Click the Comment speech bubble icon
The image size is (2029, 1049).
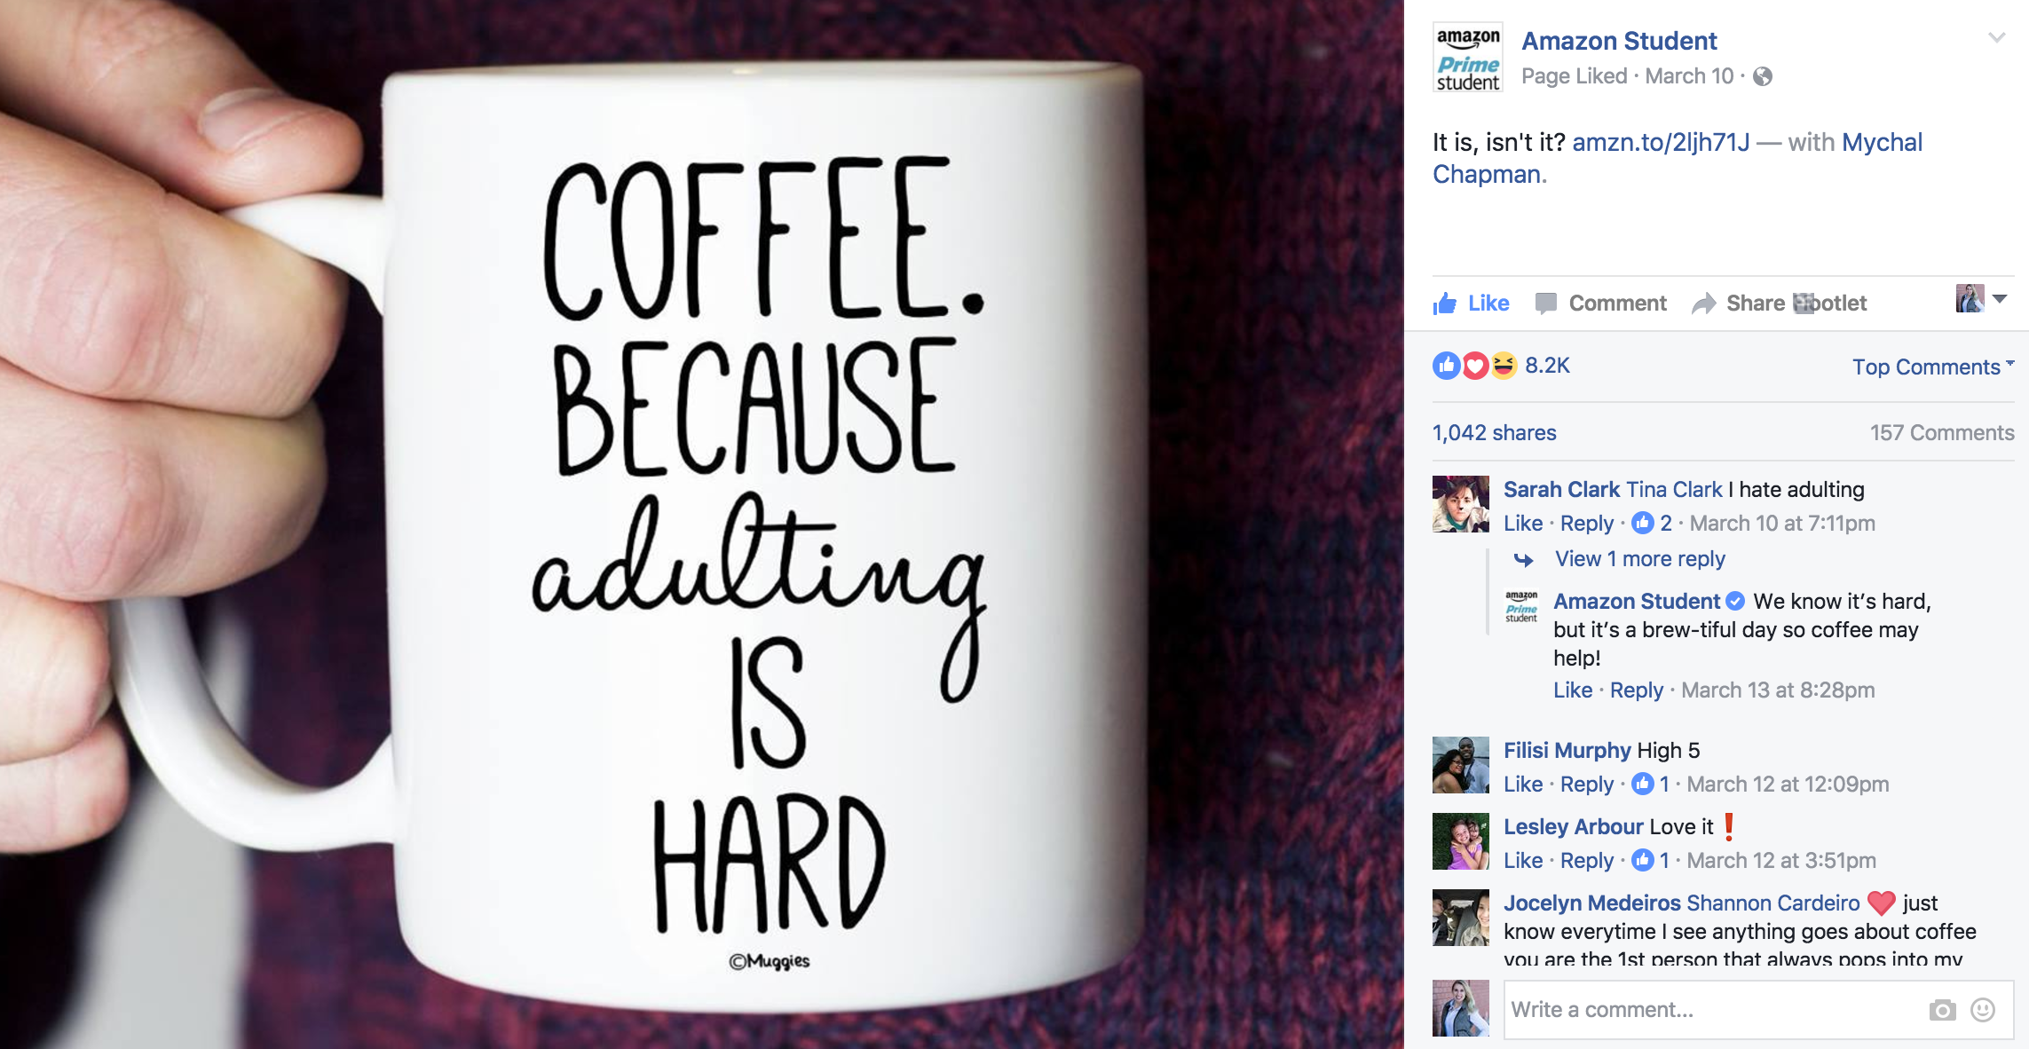coord(1546,304)
